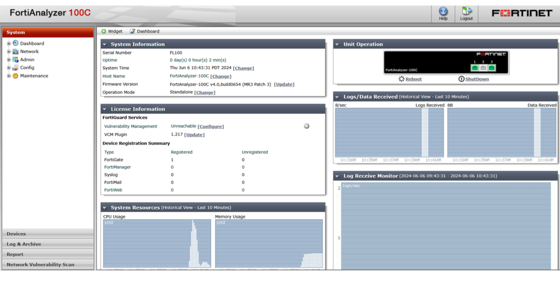Open the Help icon in header

click(443, 11)
